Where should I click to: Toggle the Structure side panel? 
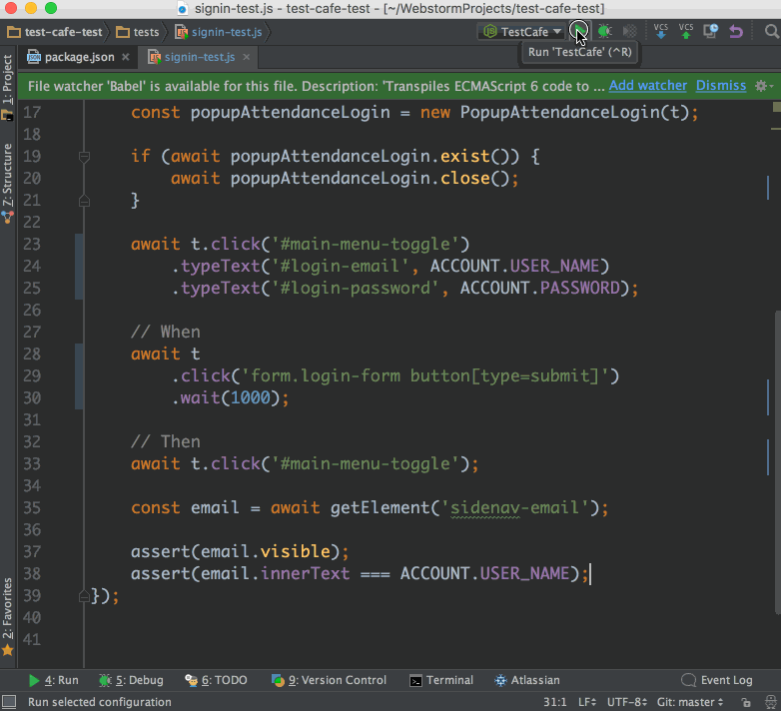pyautogui.click(x=8, y=175)
